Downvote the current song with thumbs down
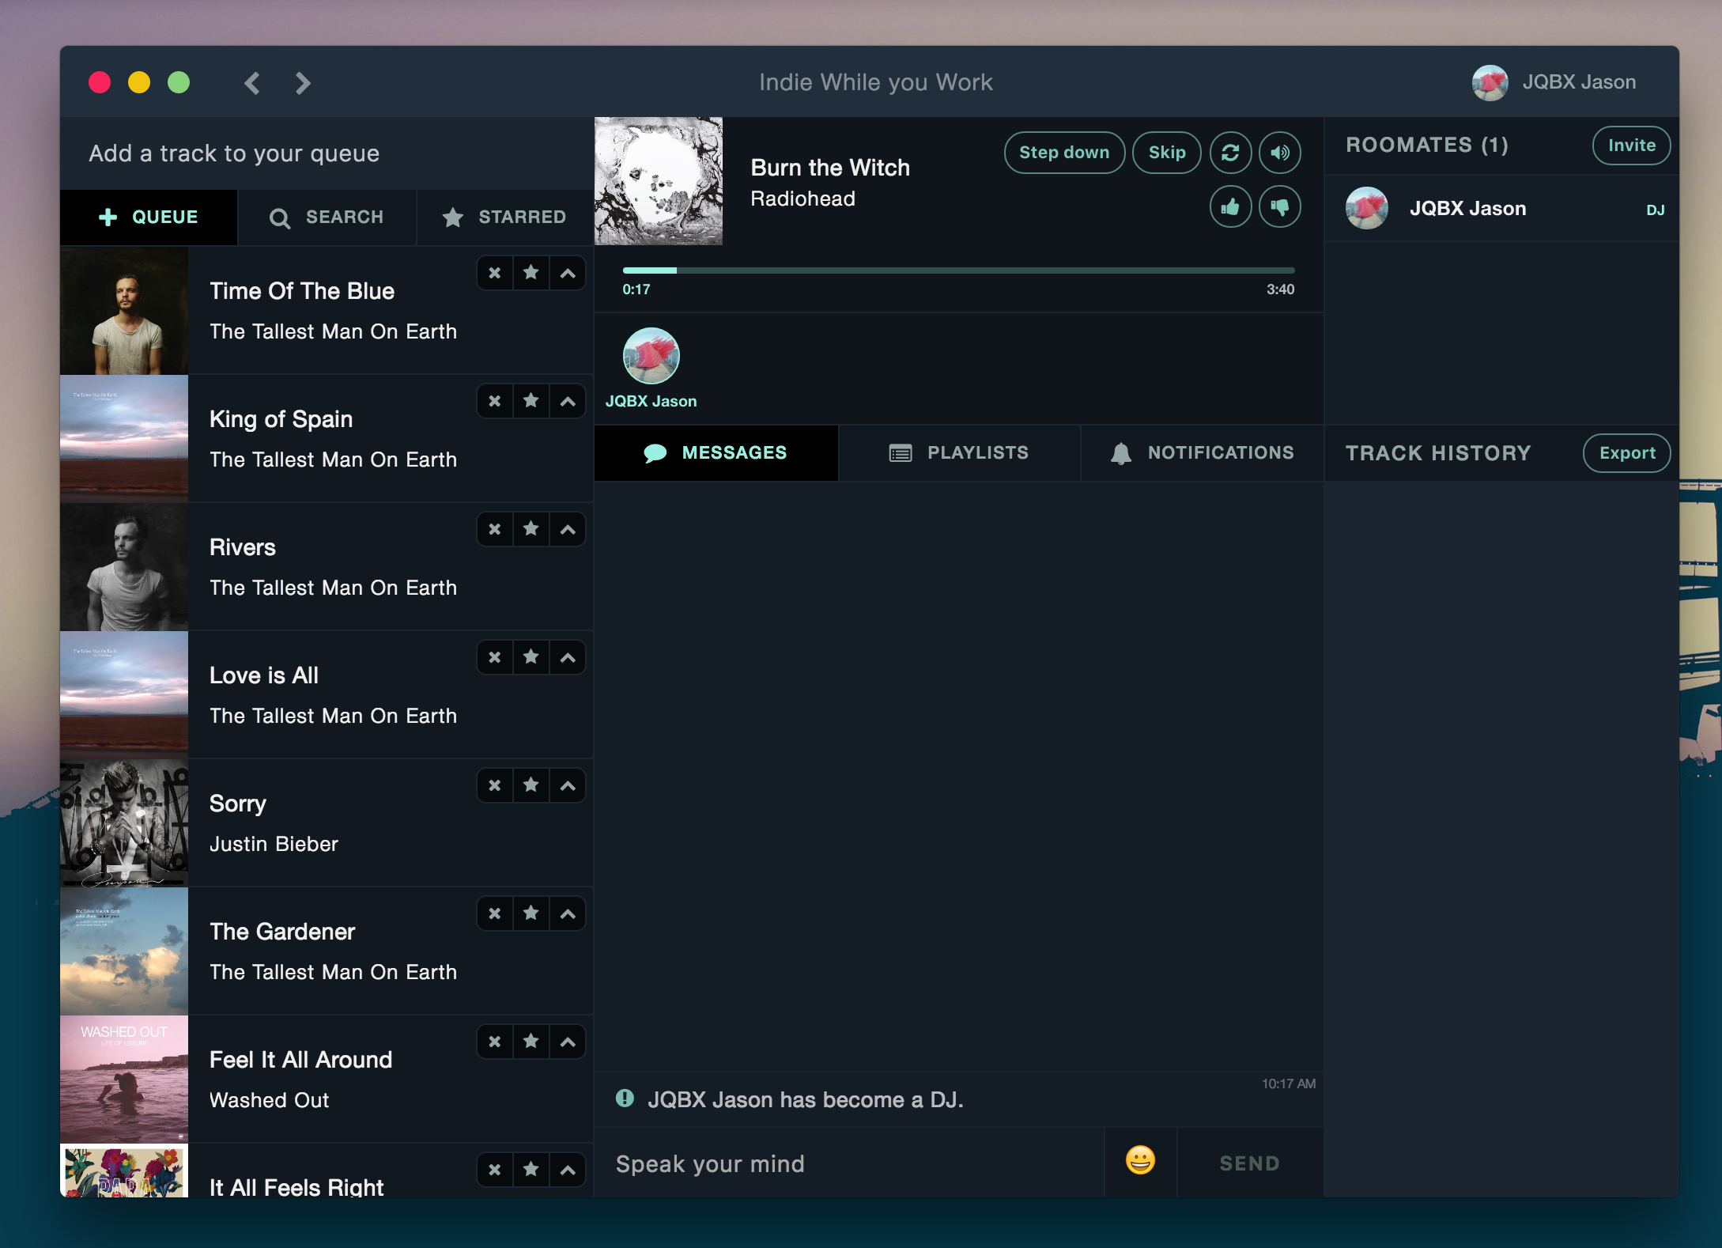This screenshot has width=1722, height=1248. coord(1279,207)
